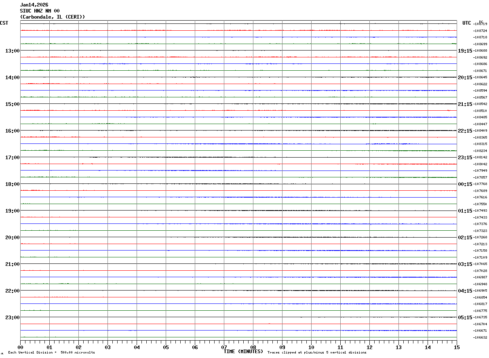Click the 23:00 CST time label
Viewport: 489px width, 358px height.
coord(13,317)
